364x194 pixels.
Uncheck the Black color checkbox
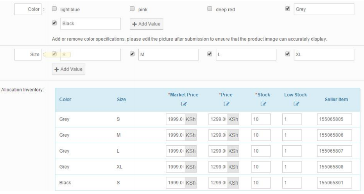pyautogui.click(x=54, y=23)
